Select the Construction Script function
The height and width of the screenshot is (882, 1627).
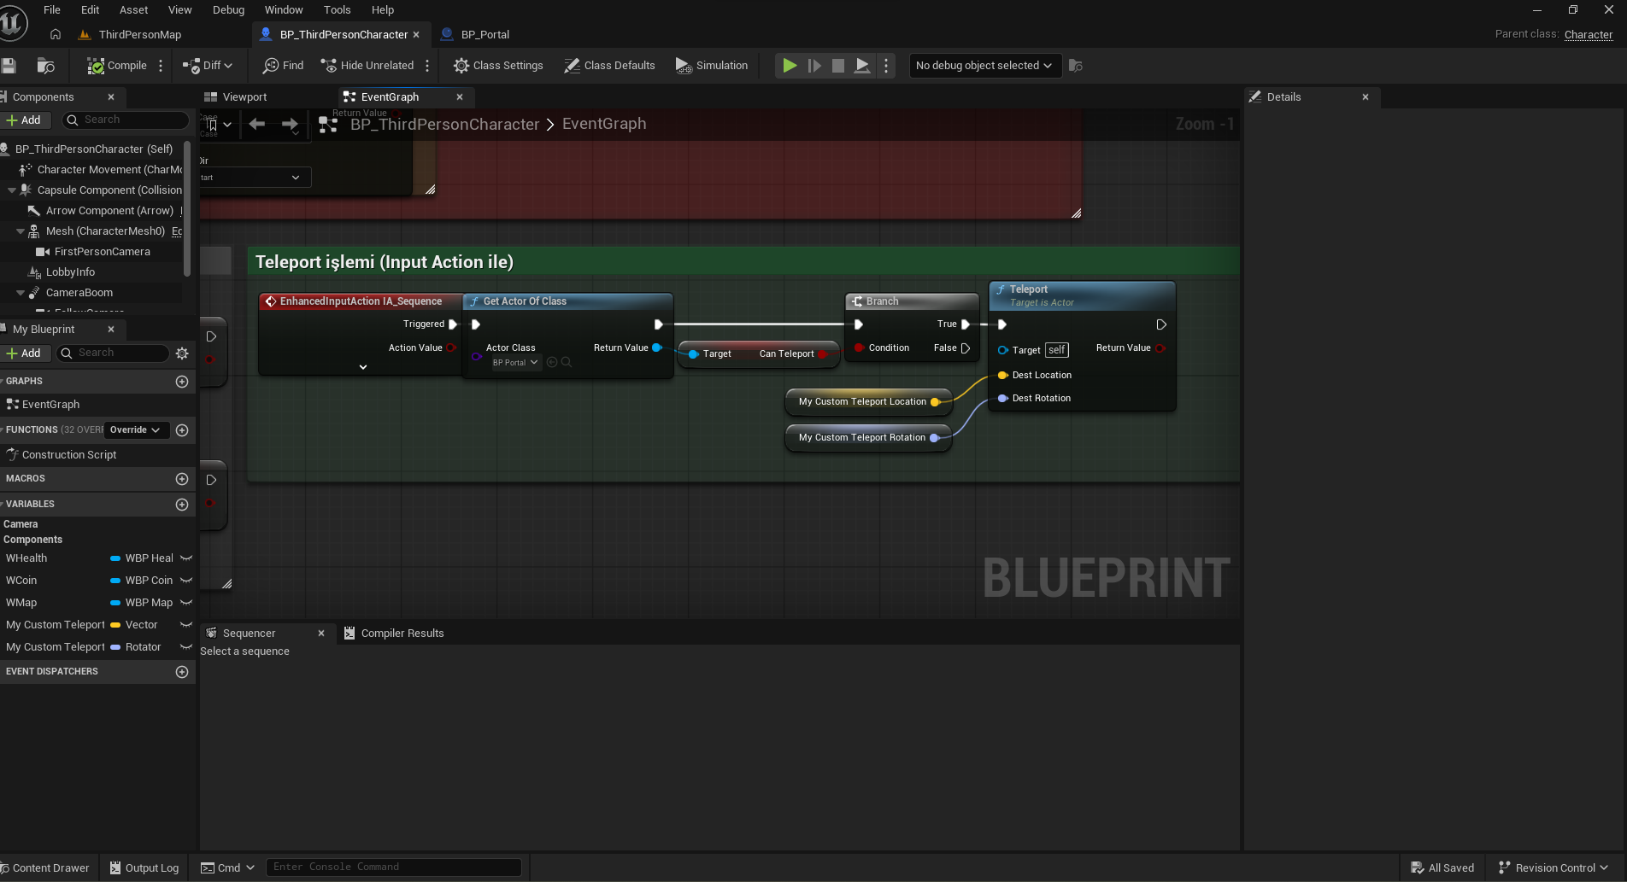click(69, 455)
